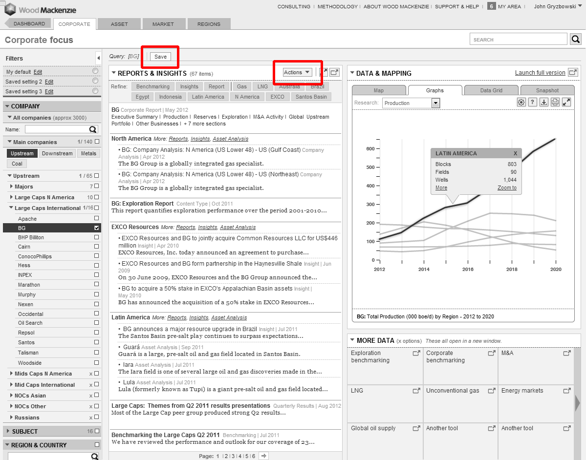
Task: Switch to the ASSET tab
Action: (120, 24)
